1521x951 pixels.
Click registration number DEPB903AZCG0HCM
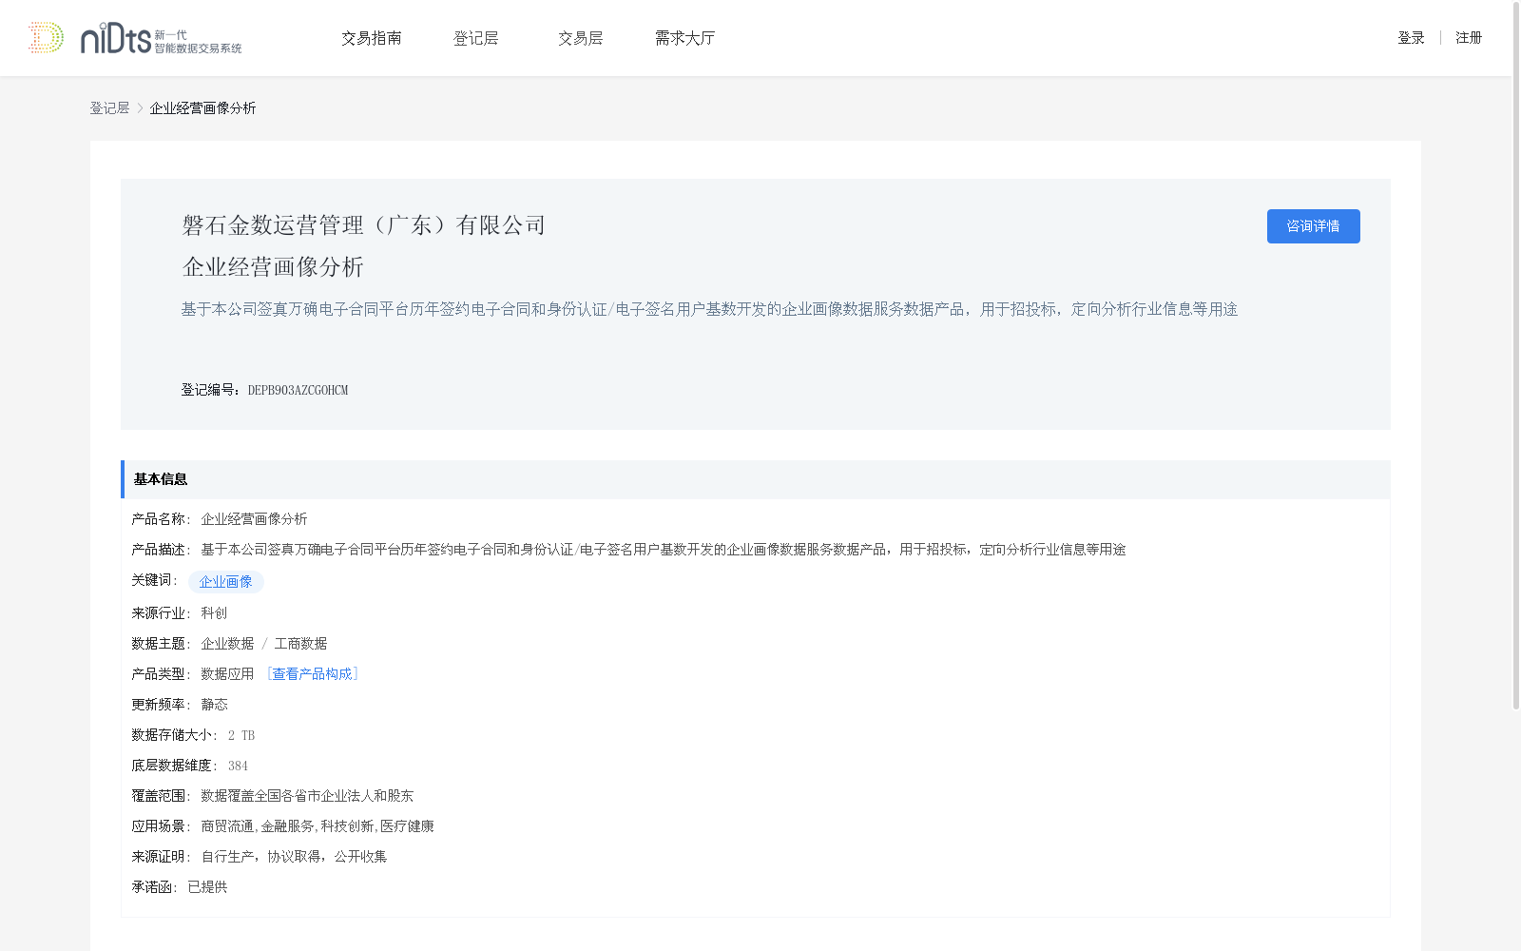click(298, 390)
